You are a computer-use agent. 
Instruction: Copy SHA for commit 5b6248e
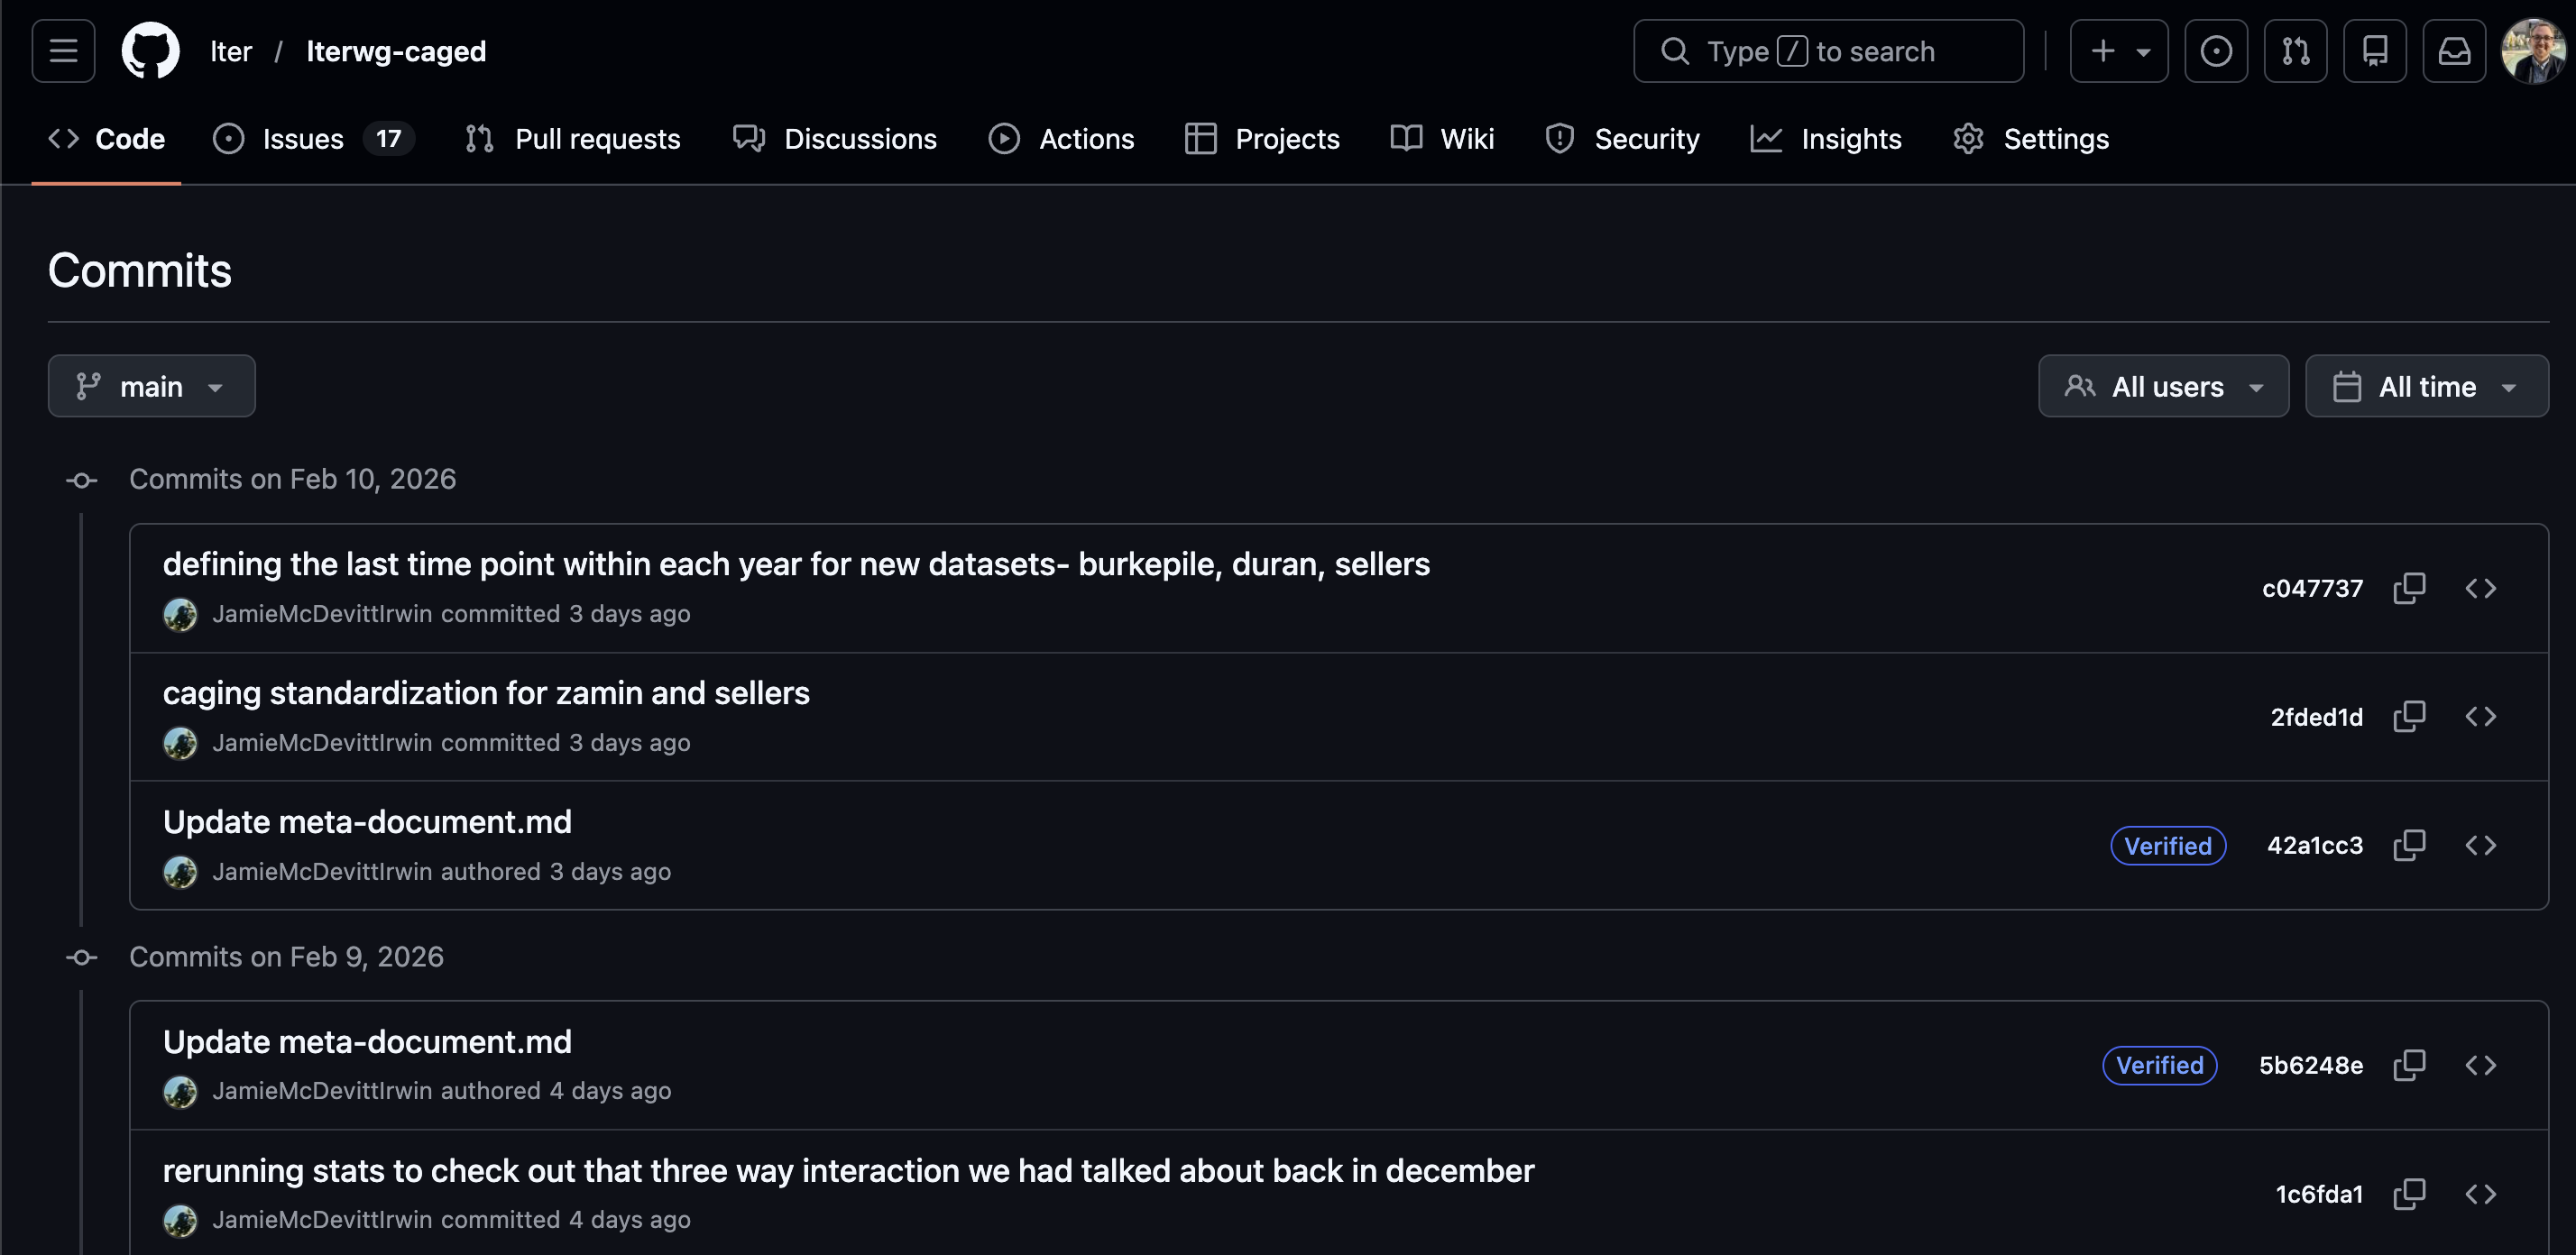coord(2409,1065)
